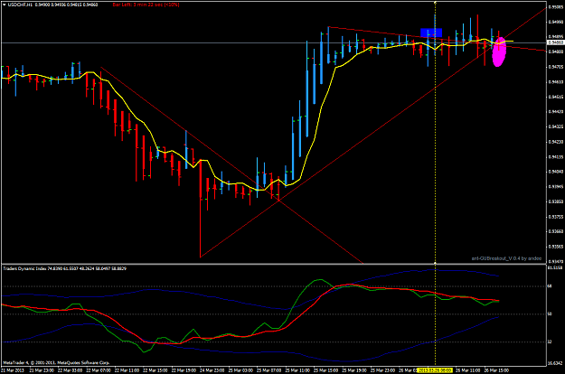Select the magenta ellipse object on chart

point(499,51)
